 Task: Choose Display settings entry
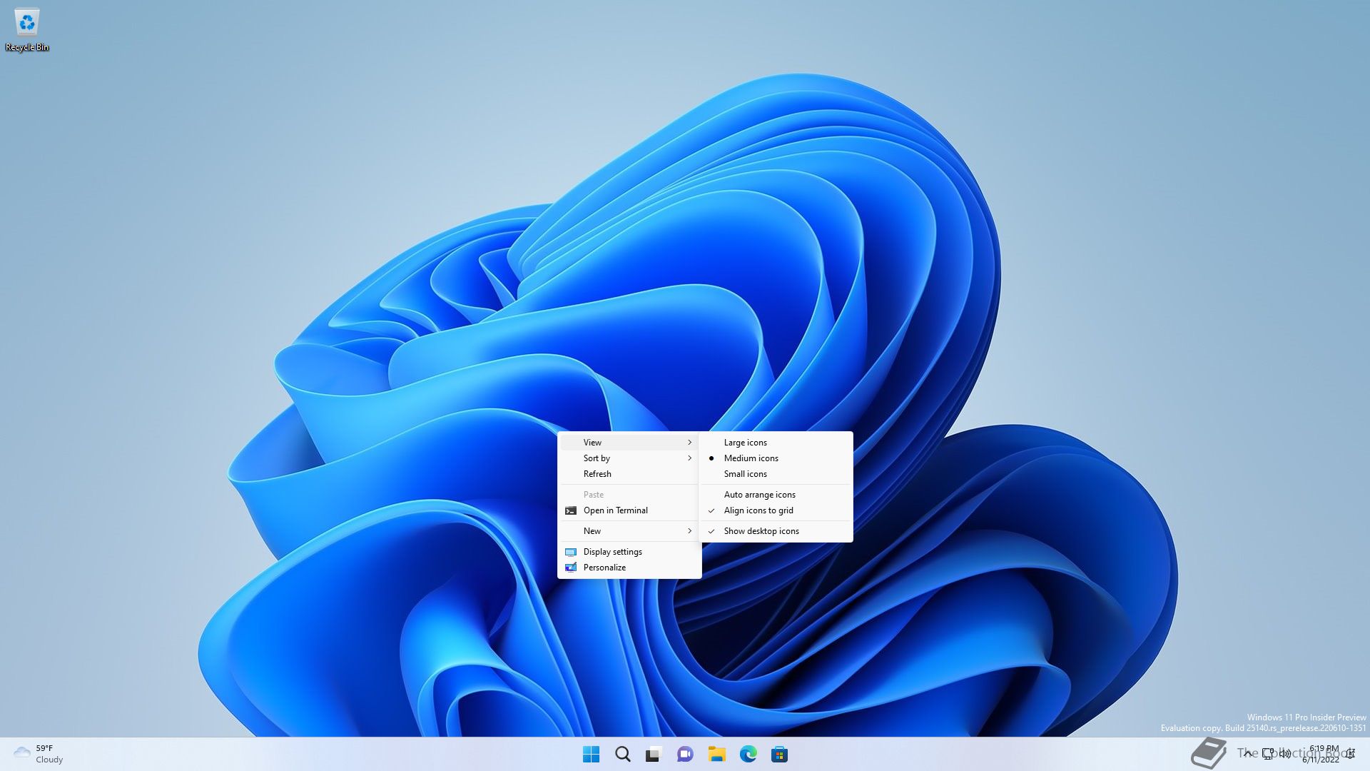[x=629, y=552]
